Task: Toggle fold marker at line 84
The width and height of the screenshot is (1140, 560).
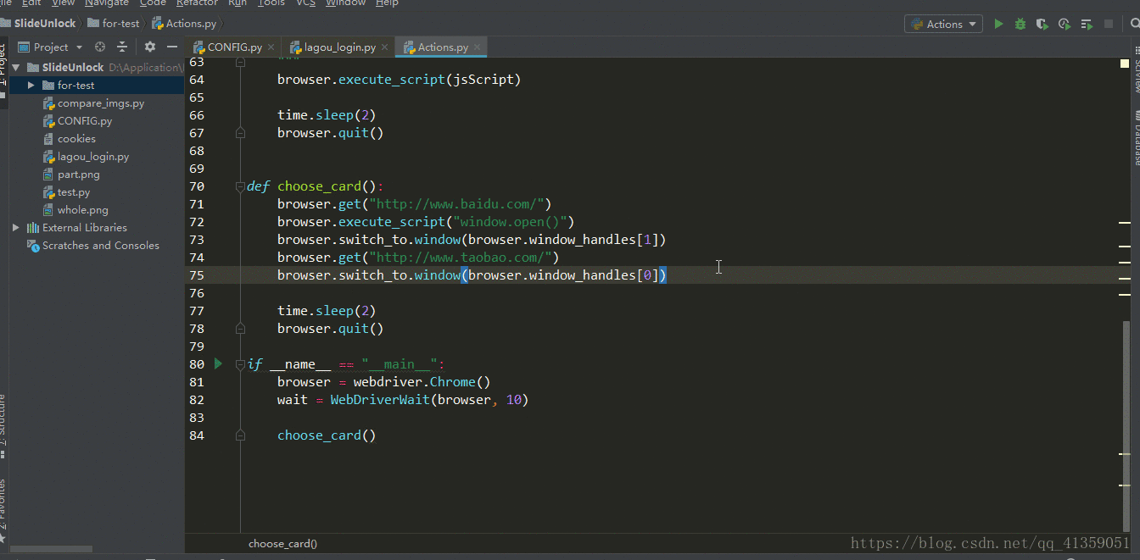Action: pos(240,435)
